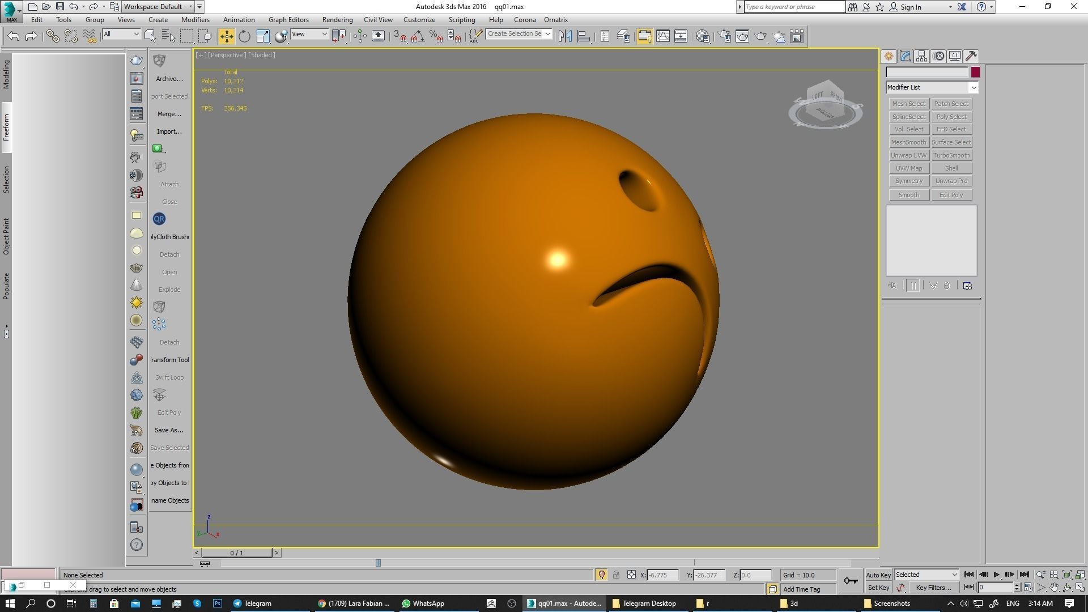
Task: Click Bind to Space Warp icon
Action: pos(90,36)
